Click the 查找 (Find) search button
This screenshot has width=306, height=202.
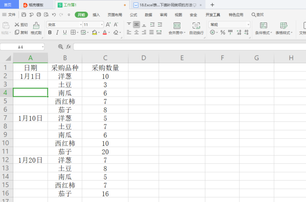257,15
